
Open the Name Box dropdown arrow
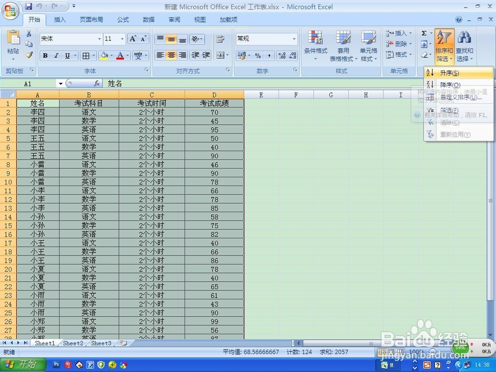click(61, 84)
